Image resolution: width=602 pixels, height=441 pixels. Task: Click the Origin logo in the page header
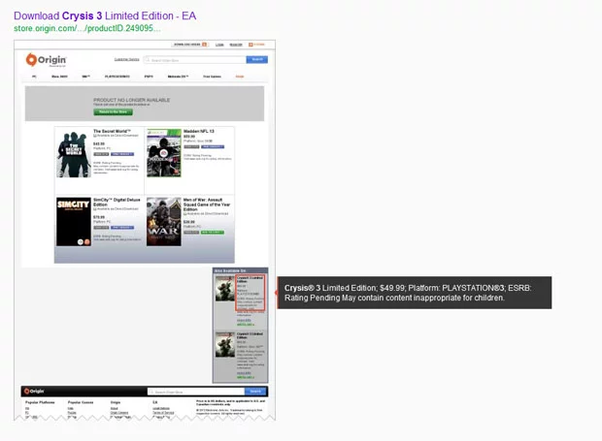click(46, 60)
